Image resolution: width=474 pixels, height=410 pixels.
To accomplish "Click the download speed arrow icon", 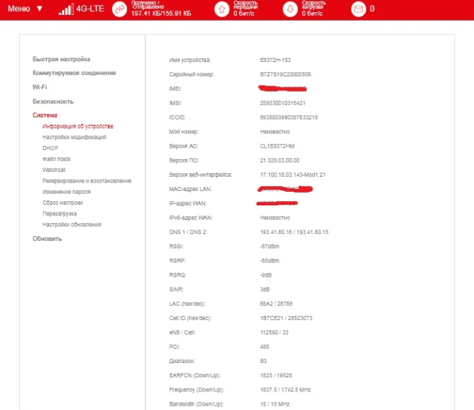I will pos(291,9).
